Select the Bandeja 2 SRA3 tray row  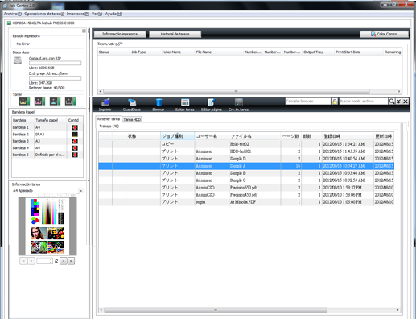47,135
